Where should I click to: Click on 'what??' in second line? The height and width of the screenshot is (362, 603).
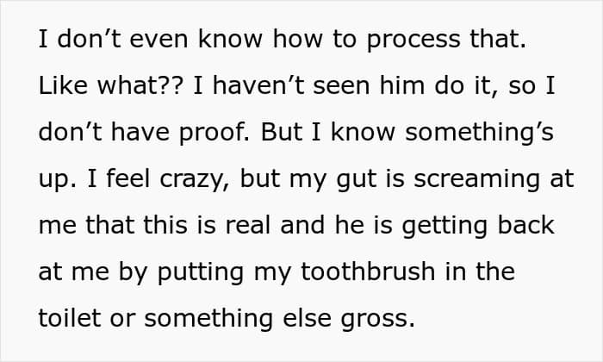coord(140,85)
